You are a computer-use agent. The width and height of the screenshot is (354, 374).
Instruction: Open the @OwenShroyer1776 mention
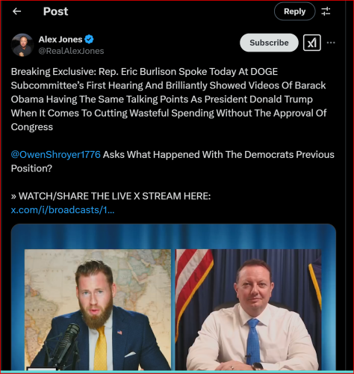click(56, 155)
